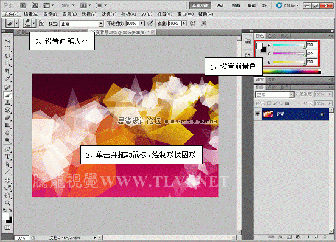Open the 滤镜(T) menu

109,14
